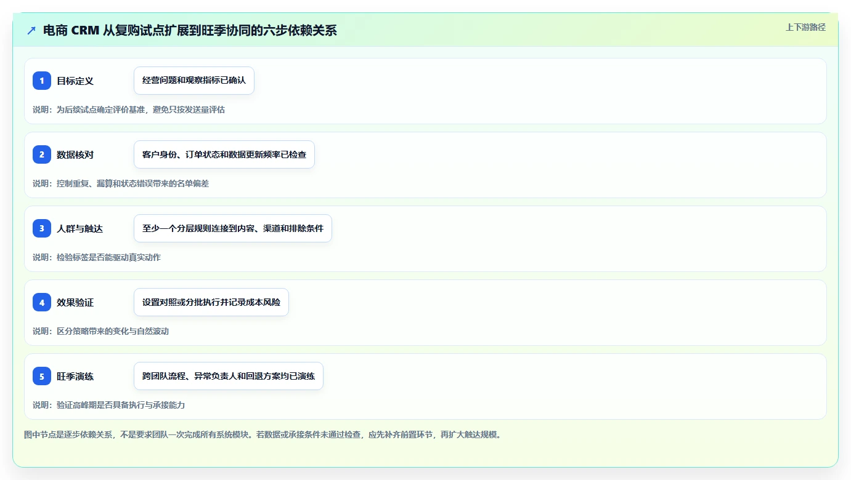Select the 跨团队流程、异常负责人和回退方案均已演练 chip
This screenshot has width=851, height=480.
click(x=229, y=376)
